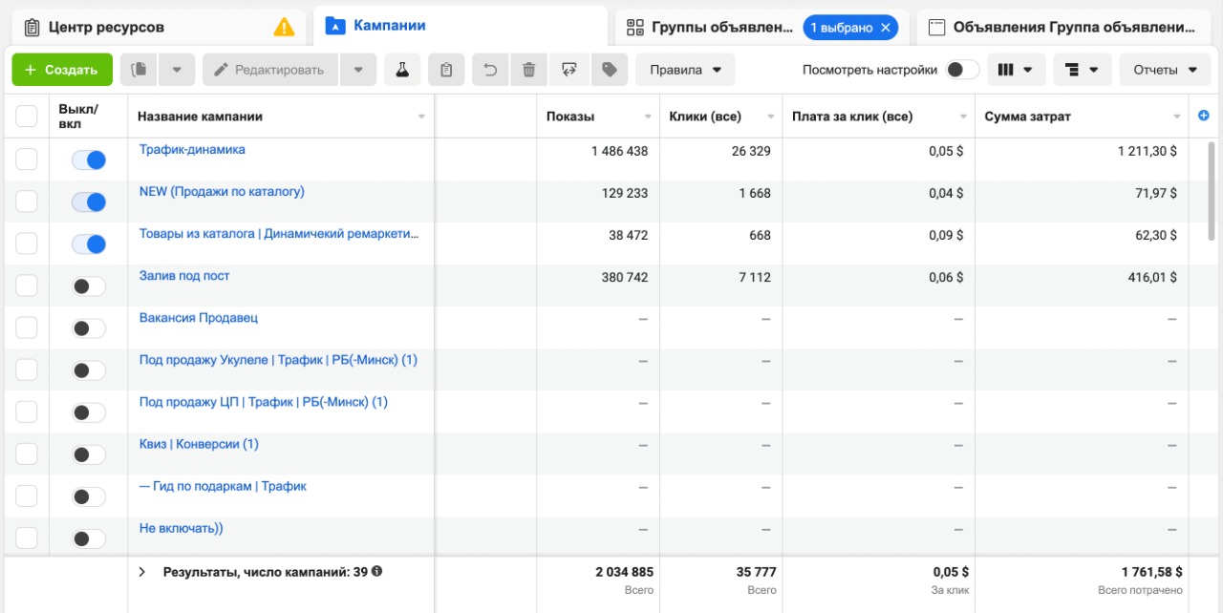This screenshot has height=613, width=1223.
Task: Enable the Залив под пост campaign toggle
Action: pyautogui.click(x=89, y=286)
